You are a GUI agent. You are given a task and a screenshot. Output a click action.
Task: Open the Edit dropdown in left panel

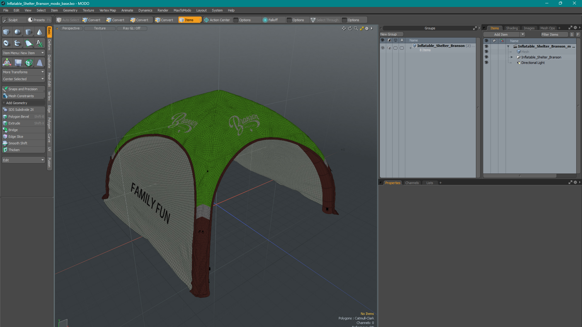[x=23, y=160]
